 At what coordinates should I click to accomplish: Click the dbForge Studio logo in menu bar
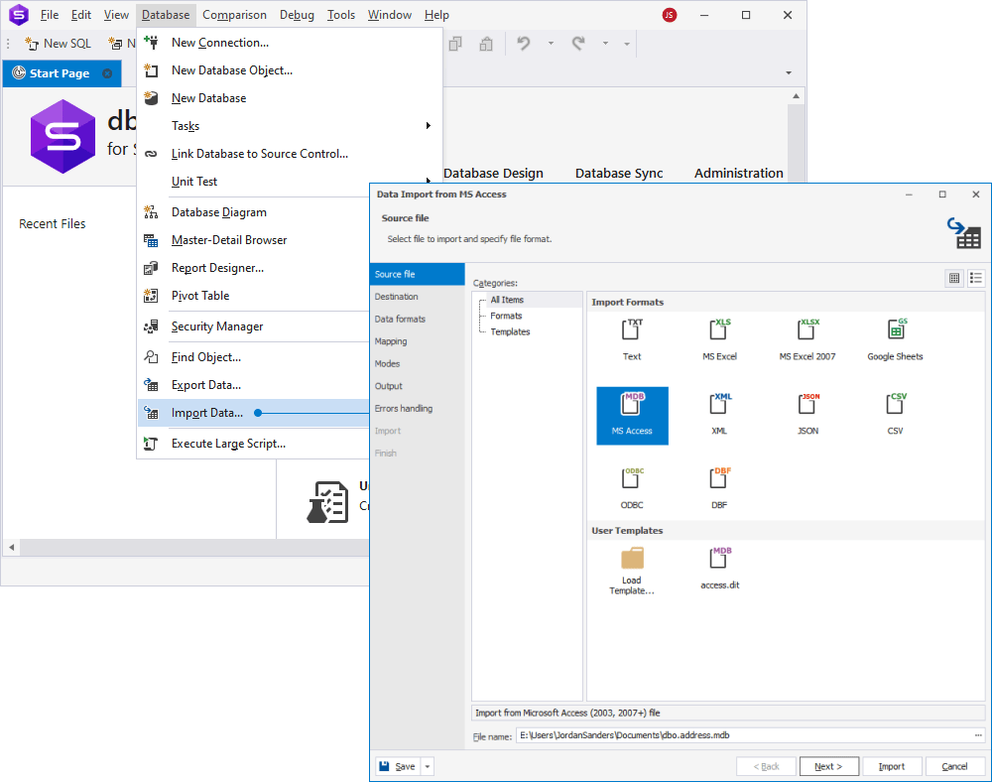[18, 15]
